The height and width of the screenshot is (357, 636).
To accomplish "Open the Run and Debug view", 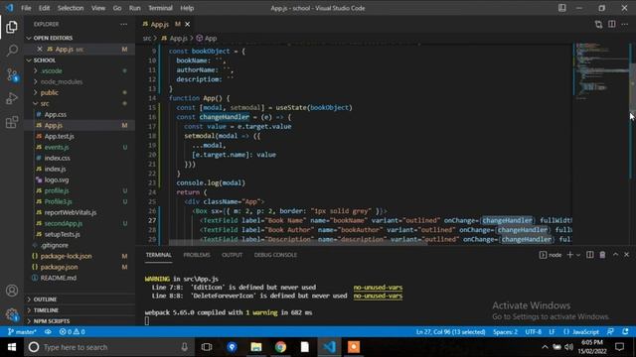I will (12, 98).
